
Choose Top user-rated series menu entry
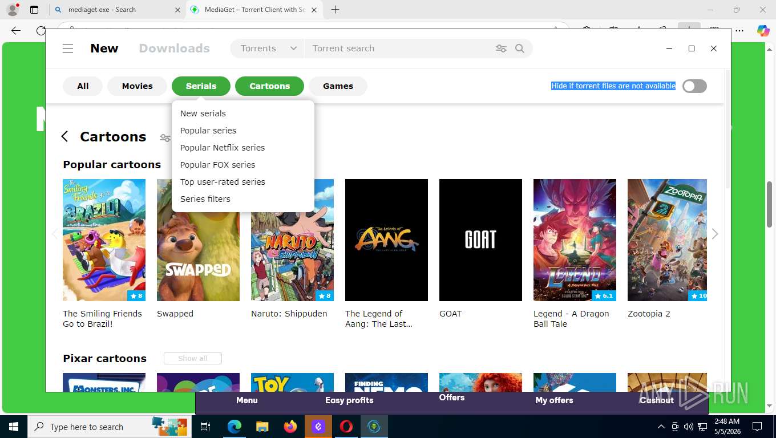[x=242, y=182]
